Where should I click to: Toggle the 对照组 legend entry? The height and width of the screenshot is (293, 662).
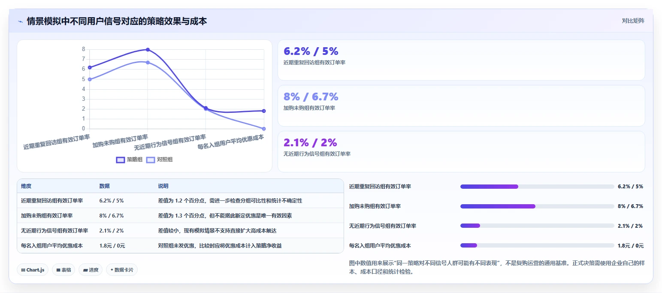[x=160, y=160]
